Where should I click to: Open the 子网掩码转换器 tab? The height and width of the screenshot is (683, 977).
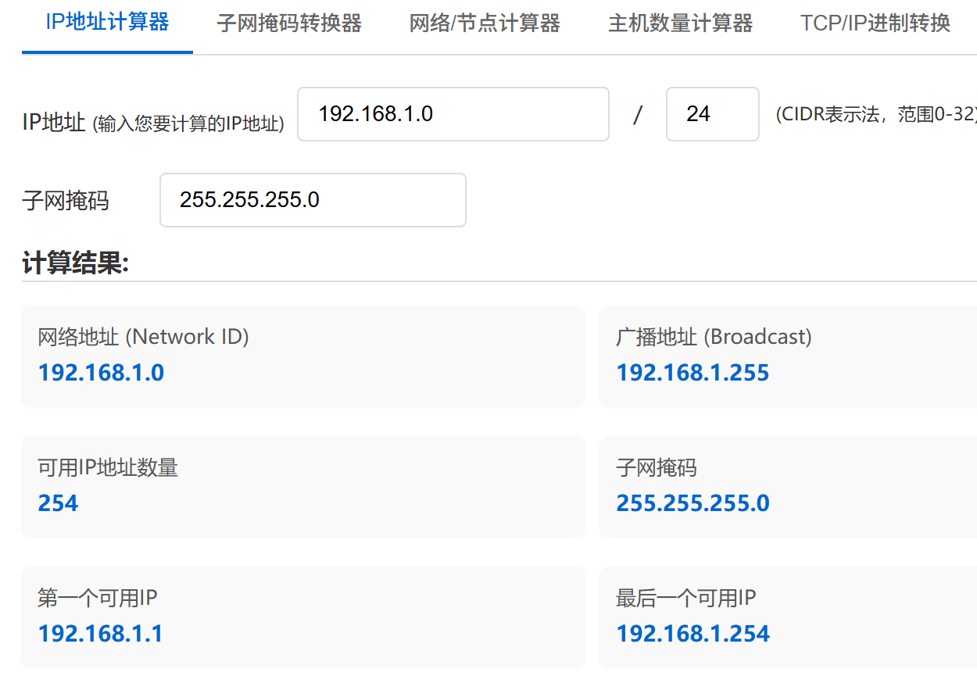289,23
